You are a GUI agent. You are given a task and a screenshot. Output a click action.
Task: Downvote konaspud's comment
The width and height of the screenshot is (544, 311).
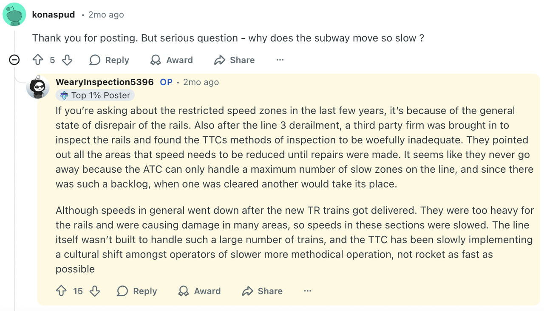click(x=67, y=60)
